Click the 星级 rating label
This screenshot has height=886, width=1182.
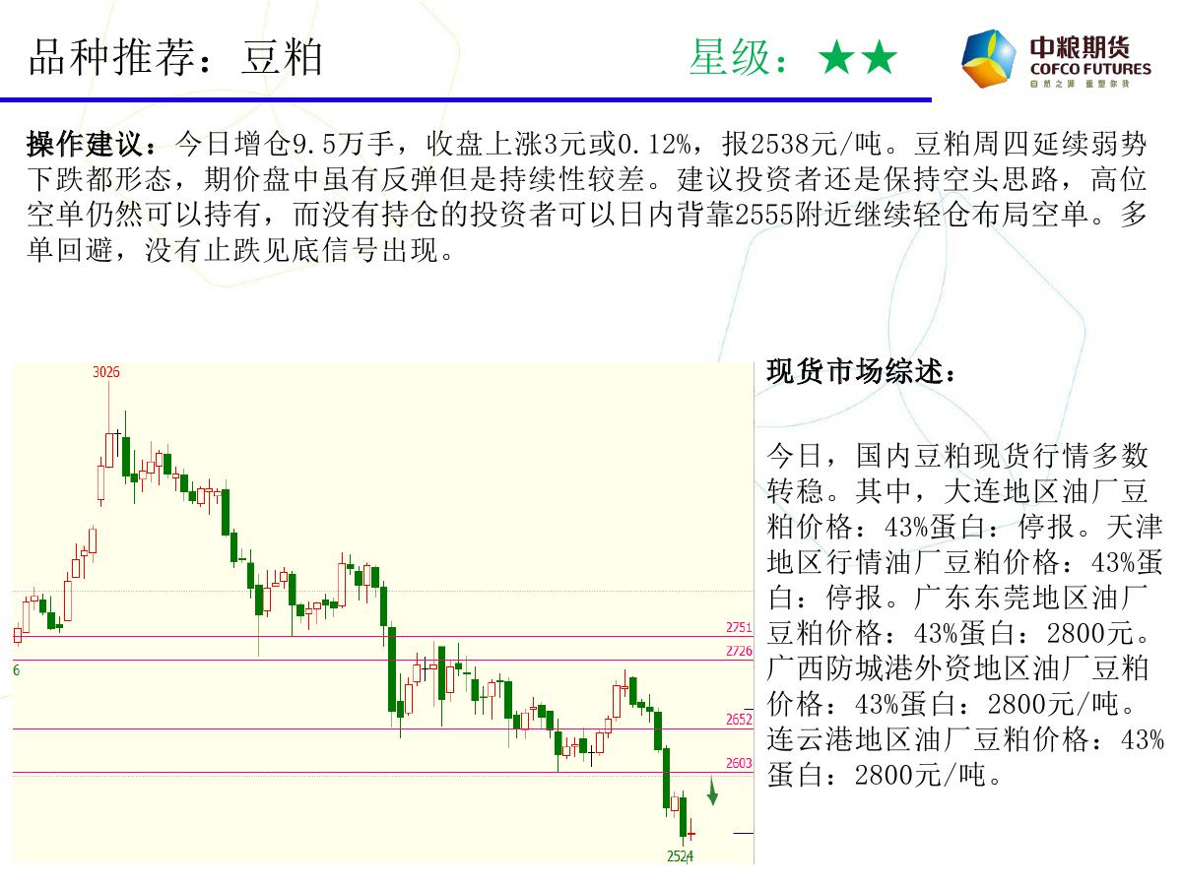click(x=739, y=59)
